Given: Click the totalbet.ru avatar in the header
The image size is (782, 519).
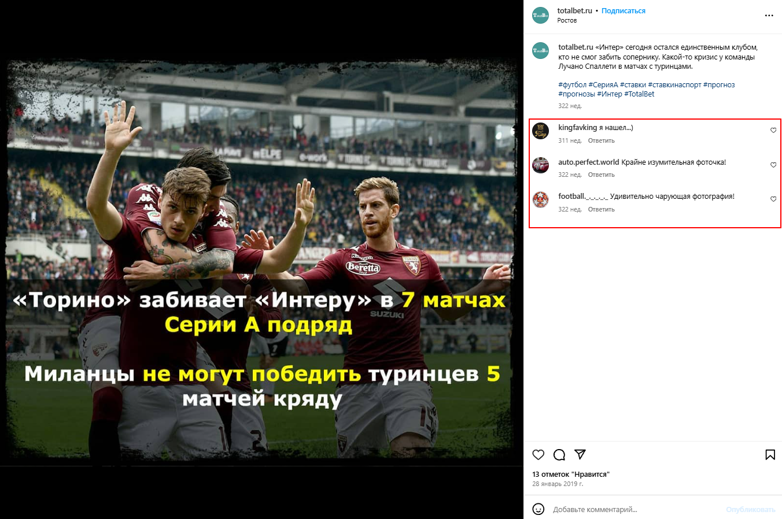Looking at the screenshot, I should 540,16.
